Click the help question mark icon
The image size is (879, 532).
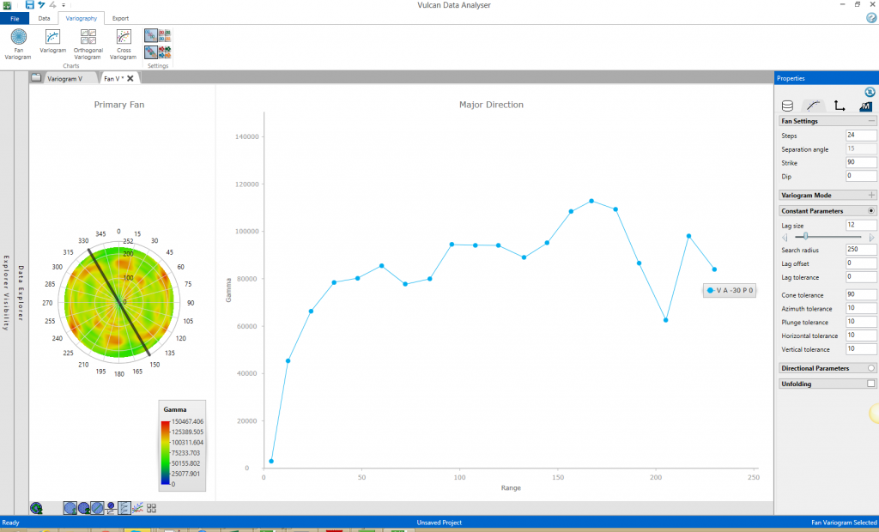[871, 17]
